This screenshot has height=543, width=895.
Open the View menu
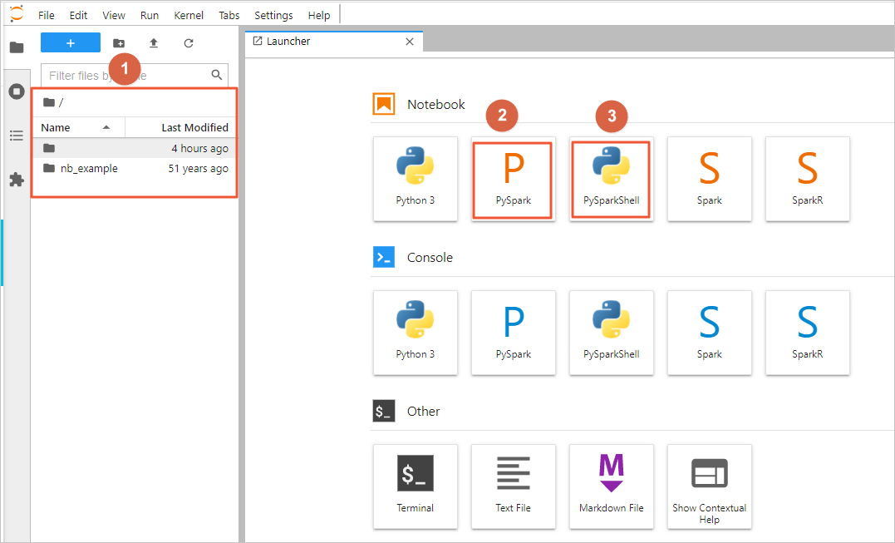click(114, 16)
